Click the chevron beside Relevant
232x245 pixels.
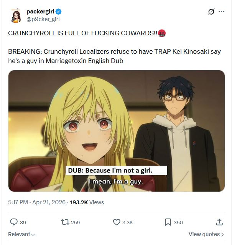(33, 235)
